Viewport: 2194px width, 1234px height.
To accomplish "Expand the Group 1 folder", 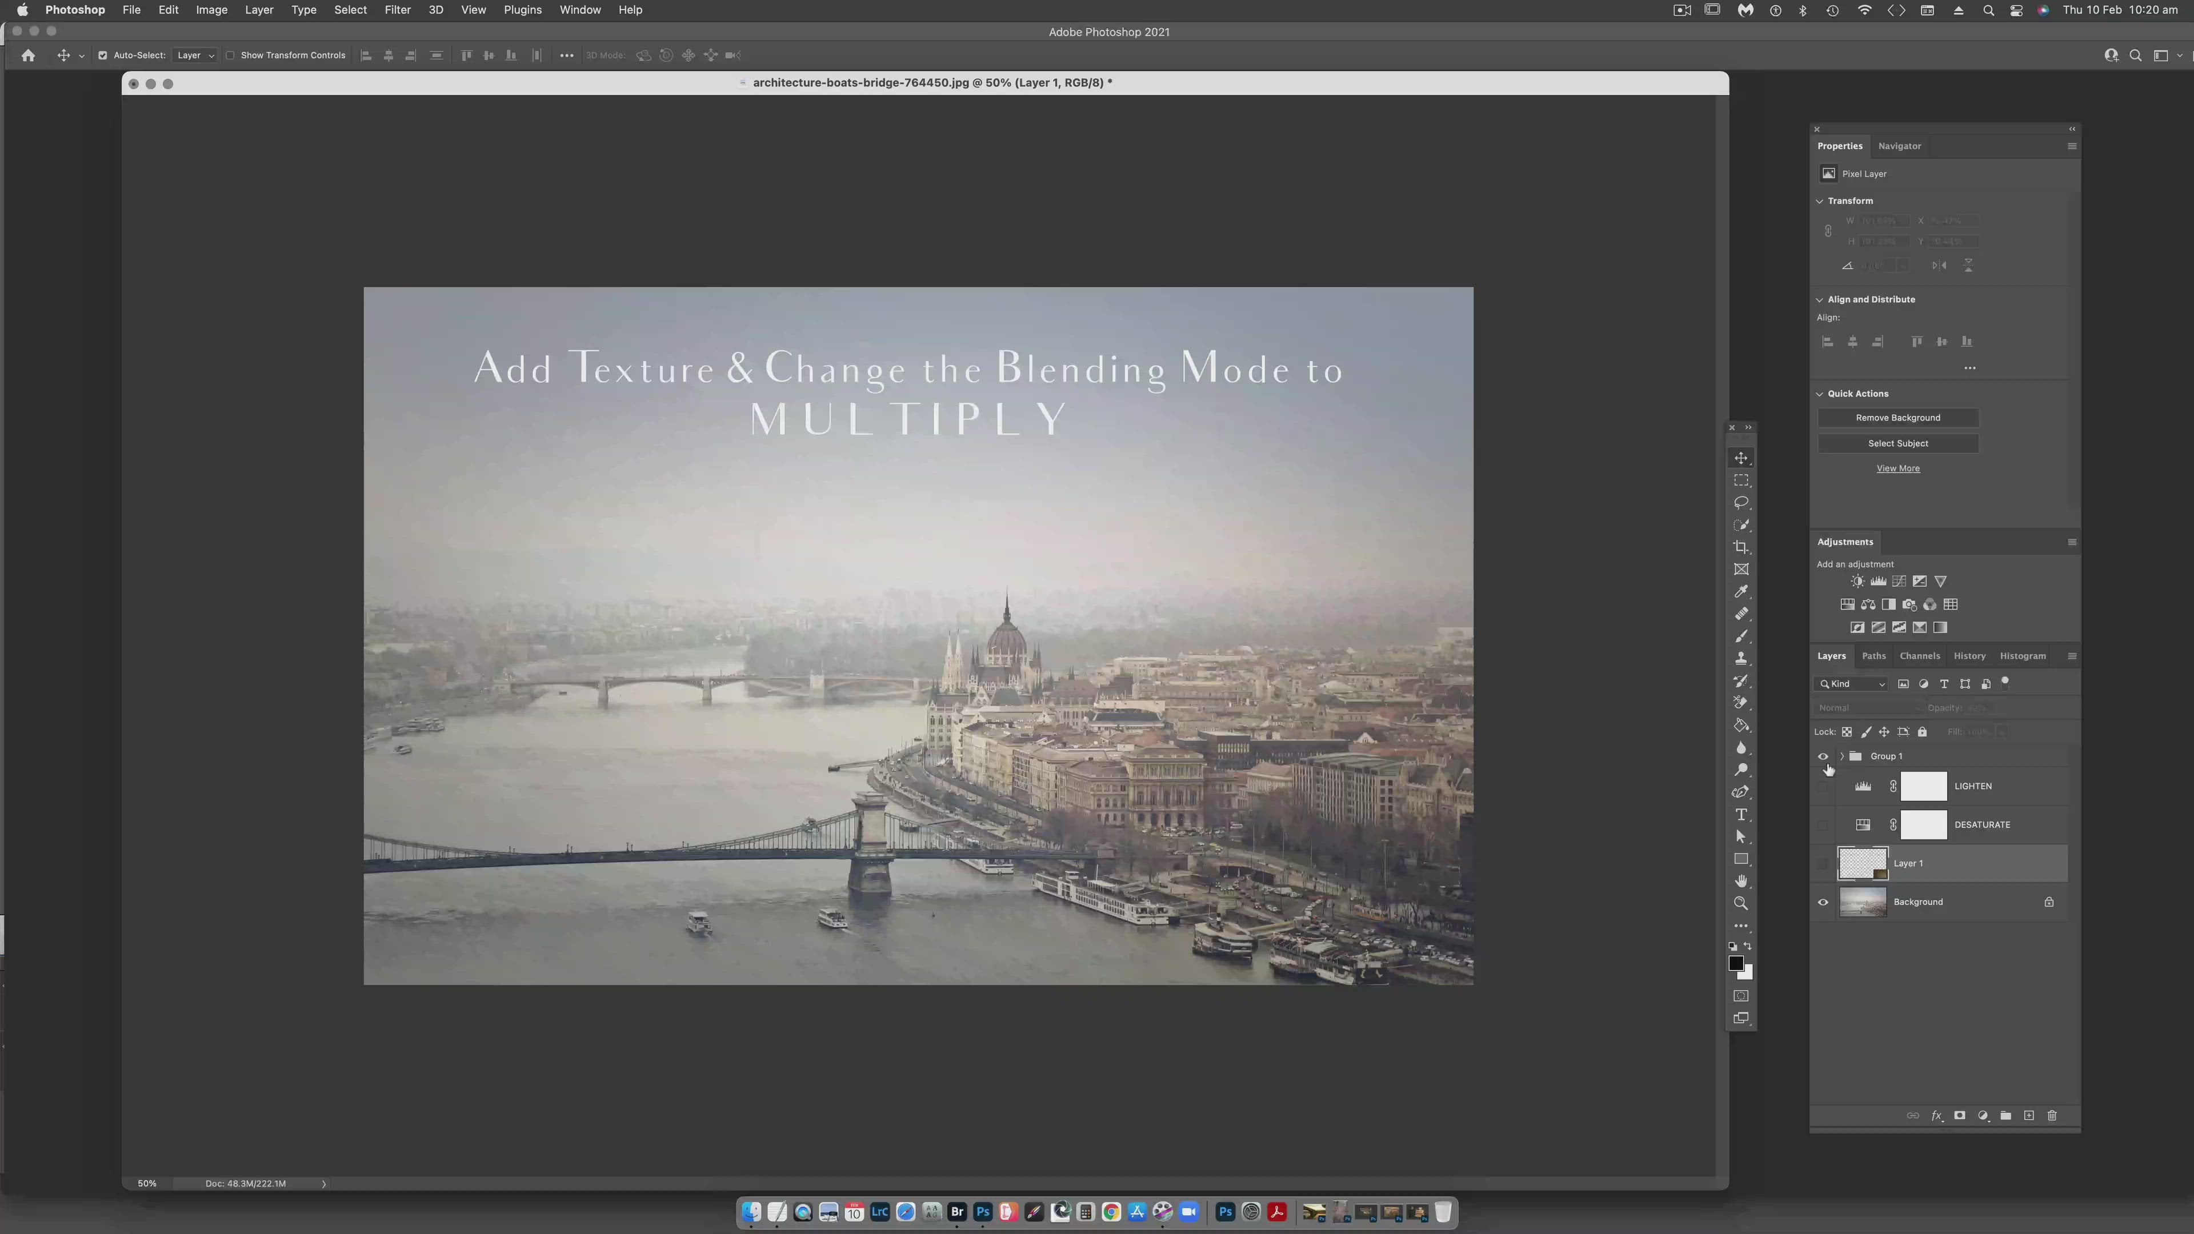I will point(1841,756).
